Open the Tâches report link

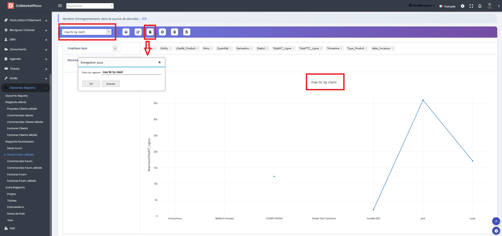(x=12, y=201)
